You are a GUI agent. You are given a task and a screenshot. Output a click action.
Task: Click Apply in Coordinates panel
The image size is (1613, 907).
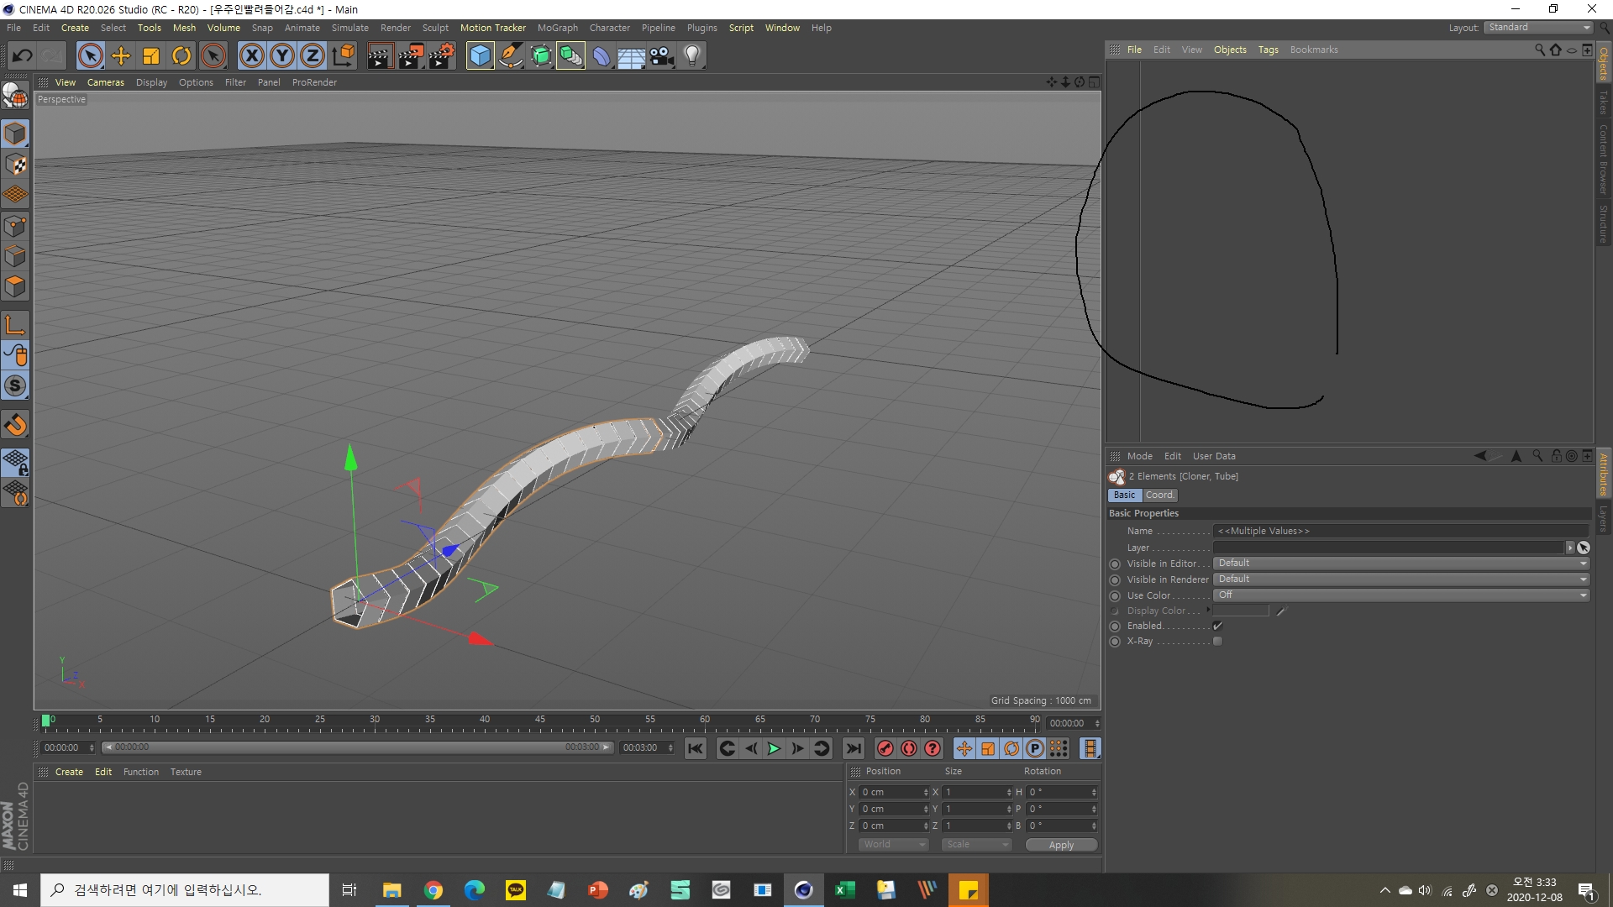pyautogui.click(x=1061, y=845)
